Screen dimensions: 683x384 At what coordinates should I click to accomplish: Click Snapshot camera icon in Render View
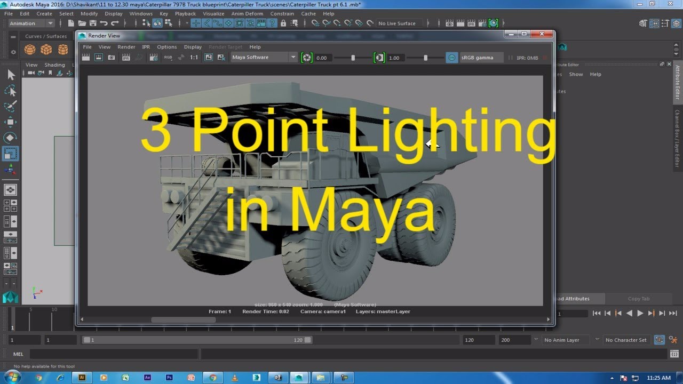tap(112, 58)
